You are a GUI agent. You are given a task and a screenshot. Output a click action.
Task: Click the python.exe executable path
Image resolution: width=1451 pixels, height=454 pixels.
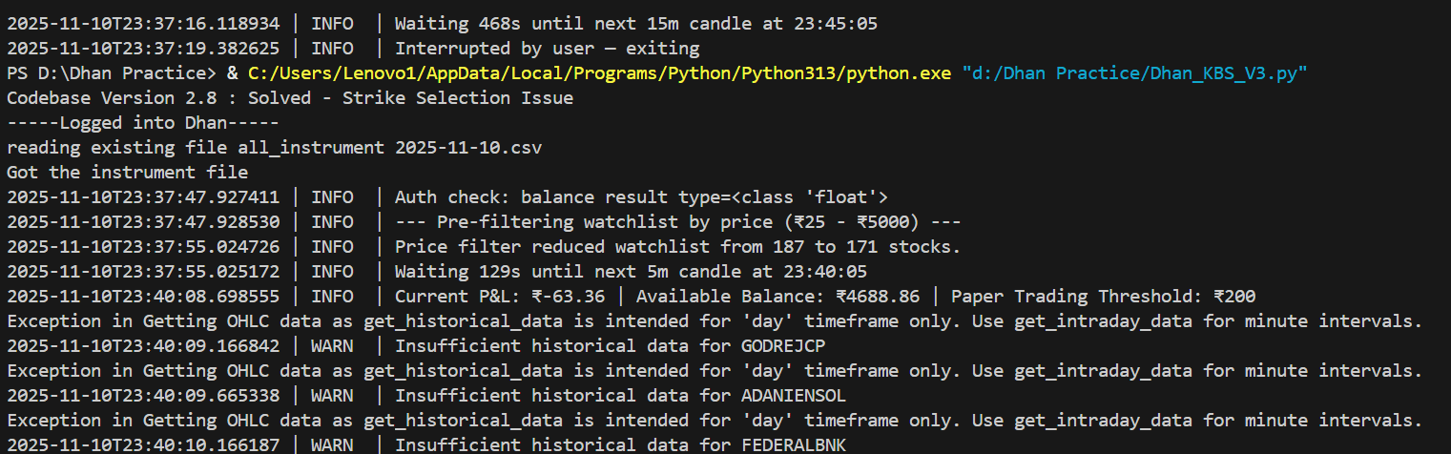[x=599, y=73]
